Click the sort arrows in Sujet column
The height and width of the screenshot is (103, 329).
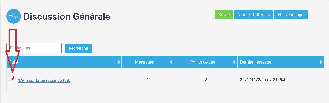coord(119,62)
